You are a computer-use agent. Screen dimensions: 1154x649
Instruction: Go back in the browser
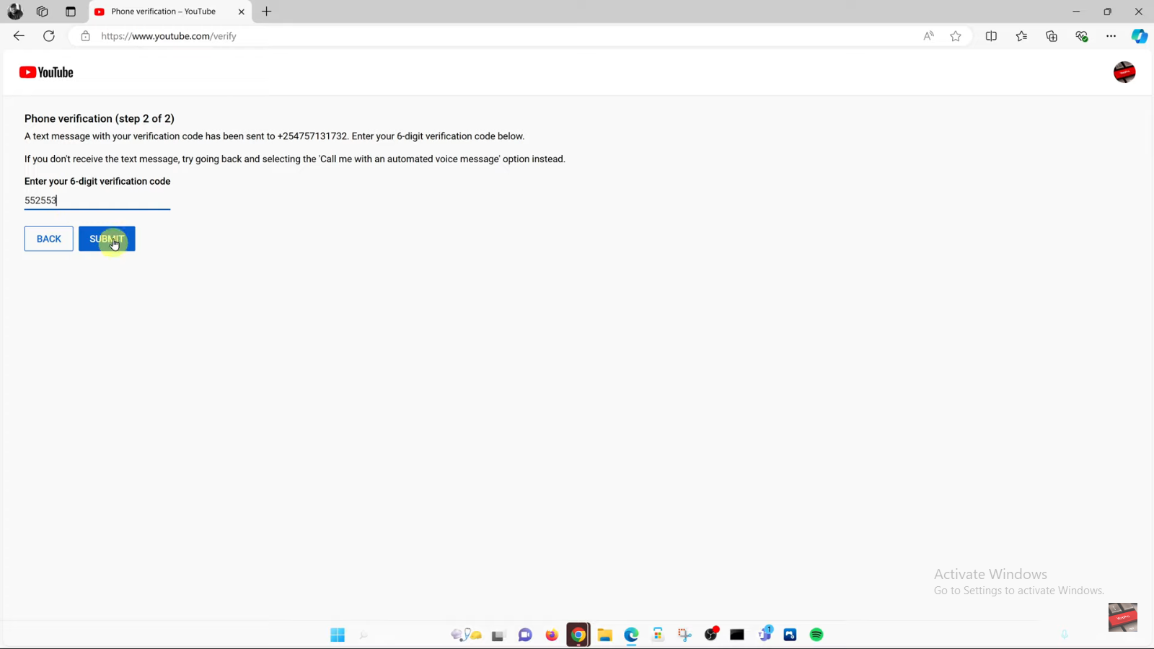click(19, 36)
